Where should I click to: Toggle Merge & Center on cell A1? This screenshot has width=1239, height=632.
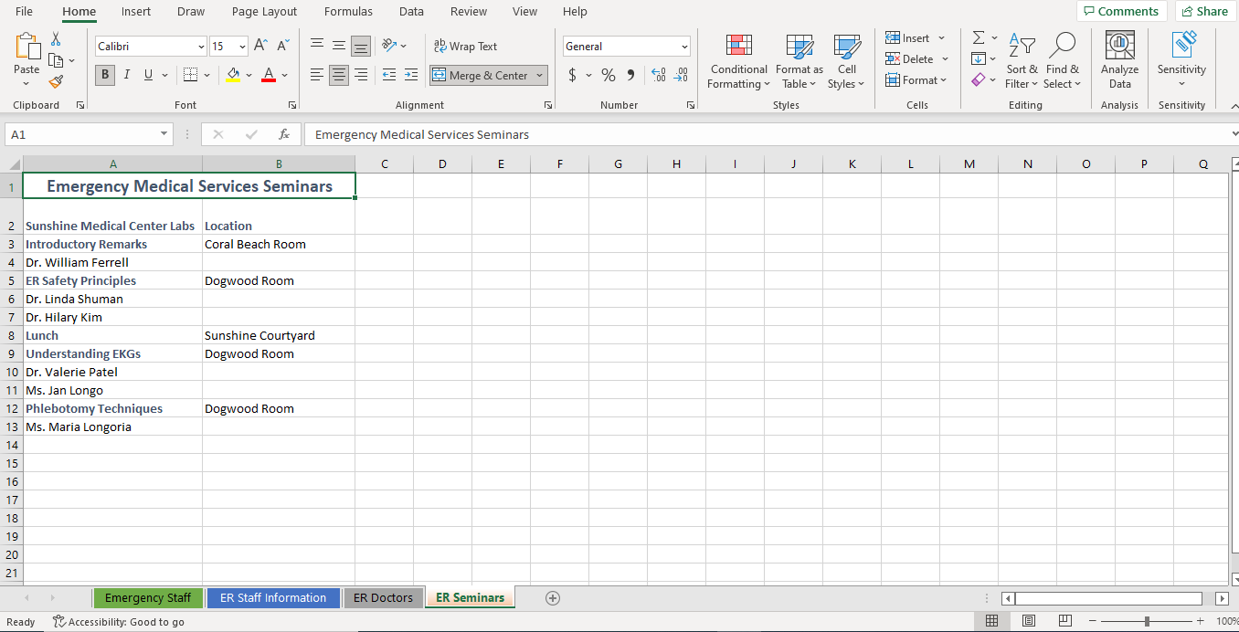point(482,75)
